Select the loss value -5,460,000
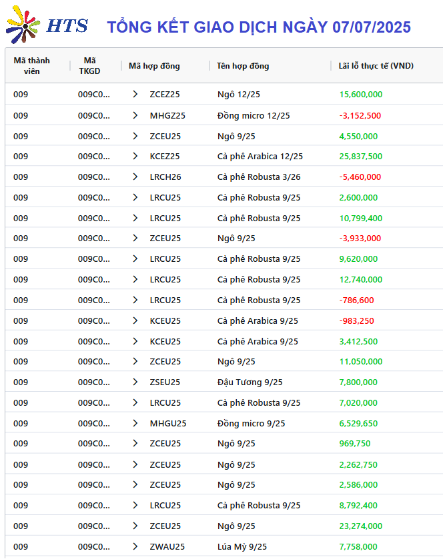 click(x=360, y=177)
